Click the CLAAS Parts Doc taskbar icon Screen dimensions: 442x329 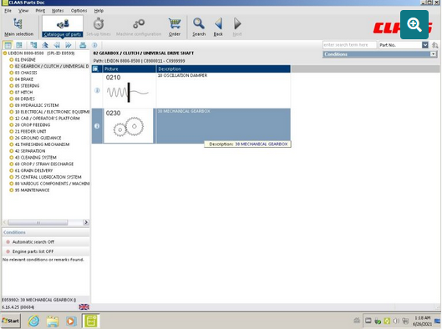(91, 321)
